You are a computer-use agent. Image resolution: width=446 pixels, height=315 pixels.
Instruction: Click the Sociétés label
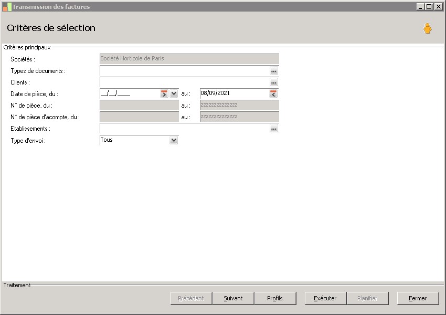pos(23,59)
